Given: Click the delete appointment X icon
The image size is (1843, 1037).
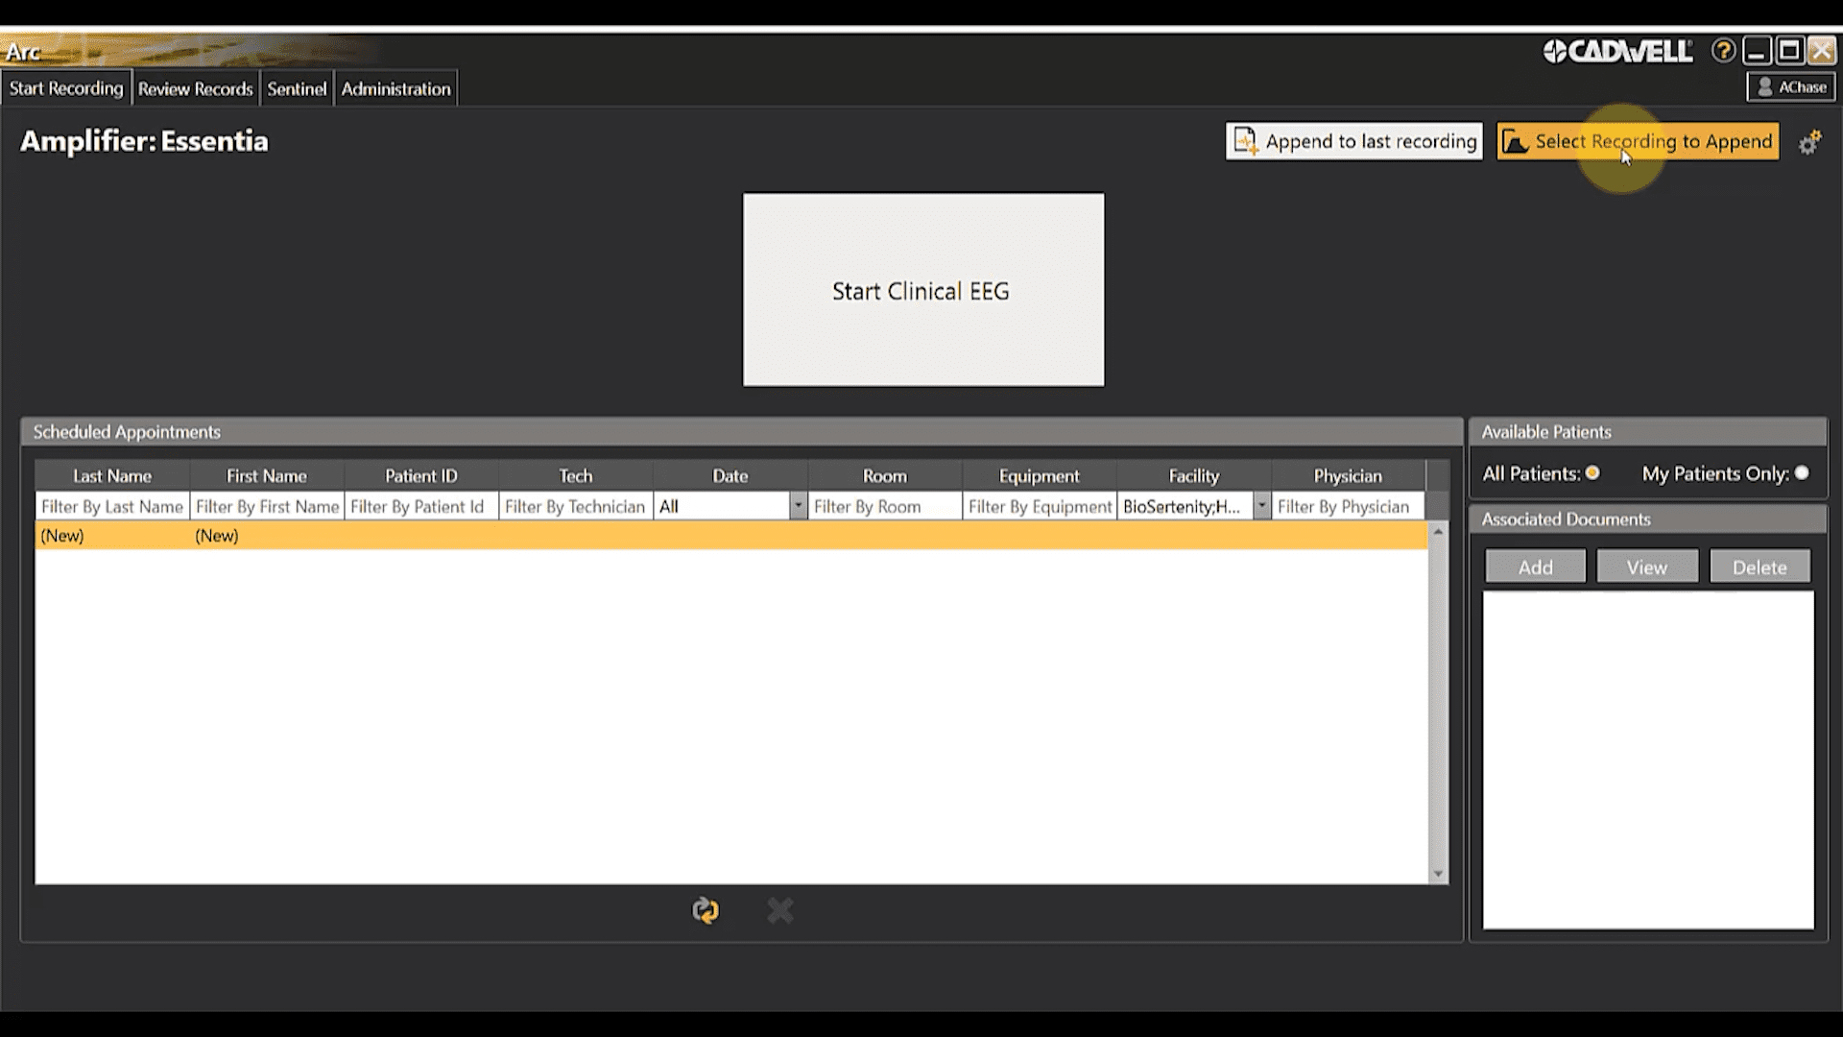Looking at the screenshot, I should [x=779, y=910].
